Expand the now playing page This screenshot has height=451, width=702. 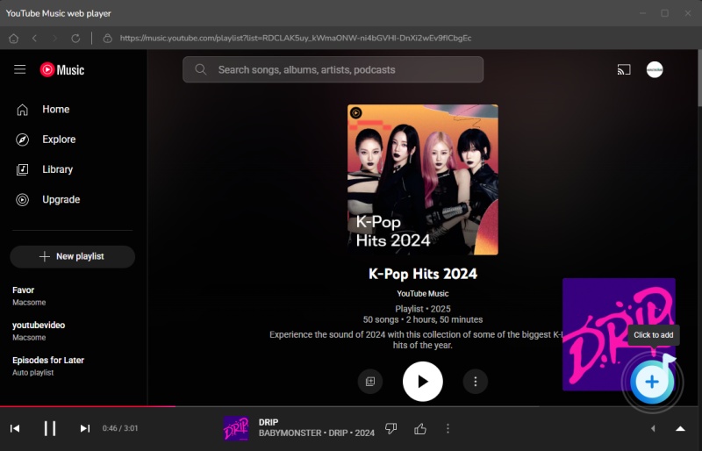680,428
